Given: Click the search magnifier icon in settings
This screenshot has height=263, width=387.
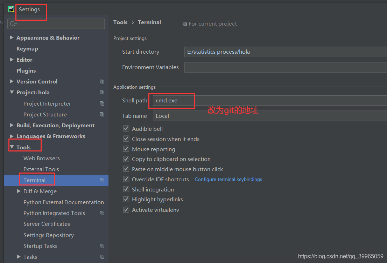Looking at the screenshot, I should (x=13, y=24).
